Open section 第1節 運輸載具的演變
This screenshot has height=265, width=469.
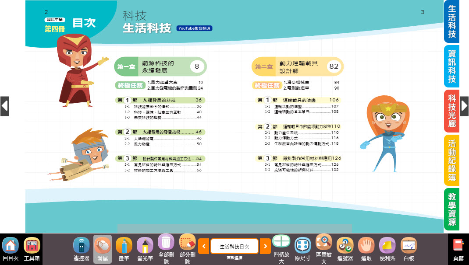298,100
